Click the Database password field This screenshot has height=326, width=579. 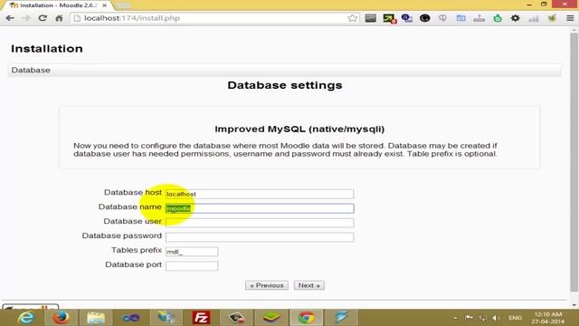click(260, 237)
